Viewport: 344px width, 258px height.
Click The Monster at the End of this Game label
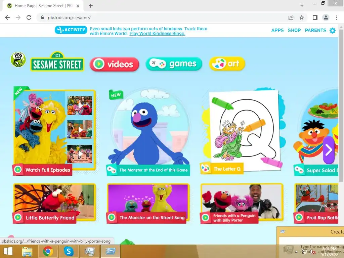coord(148,170)
